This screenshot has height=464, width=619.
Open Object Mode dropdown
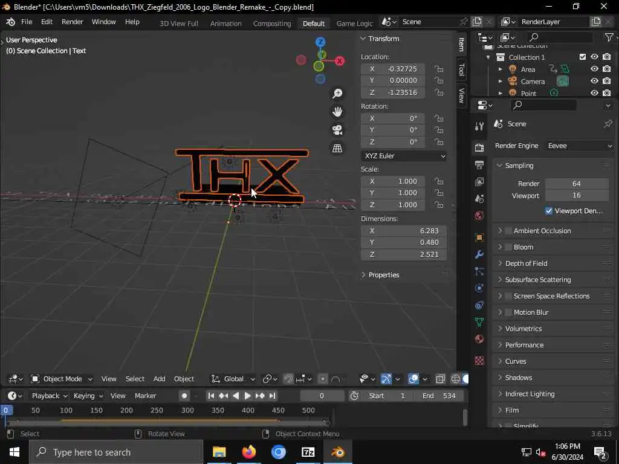tap(62, 379)
